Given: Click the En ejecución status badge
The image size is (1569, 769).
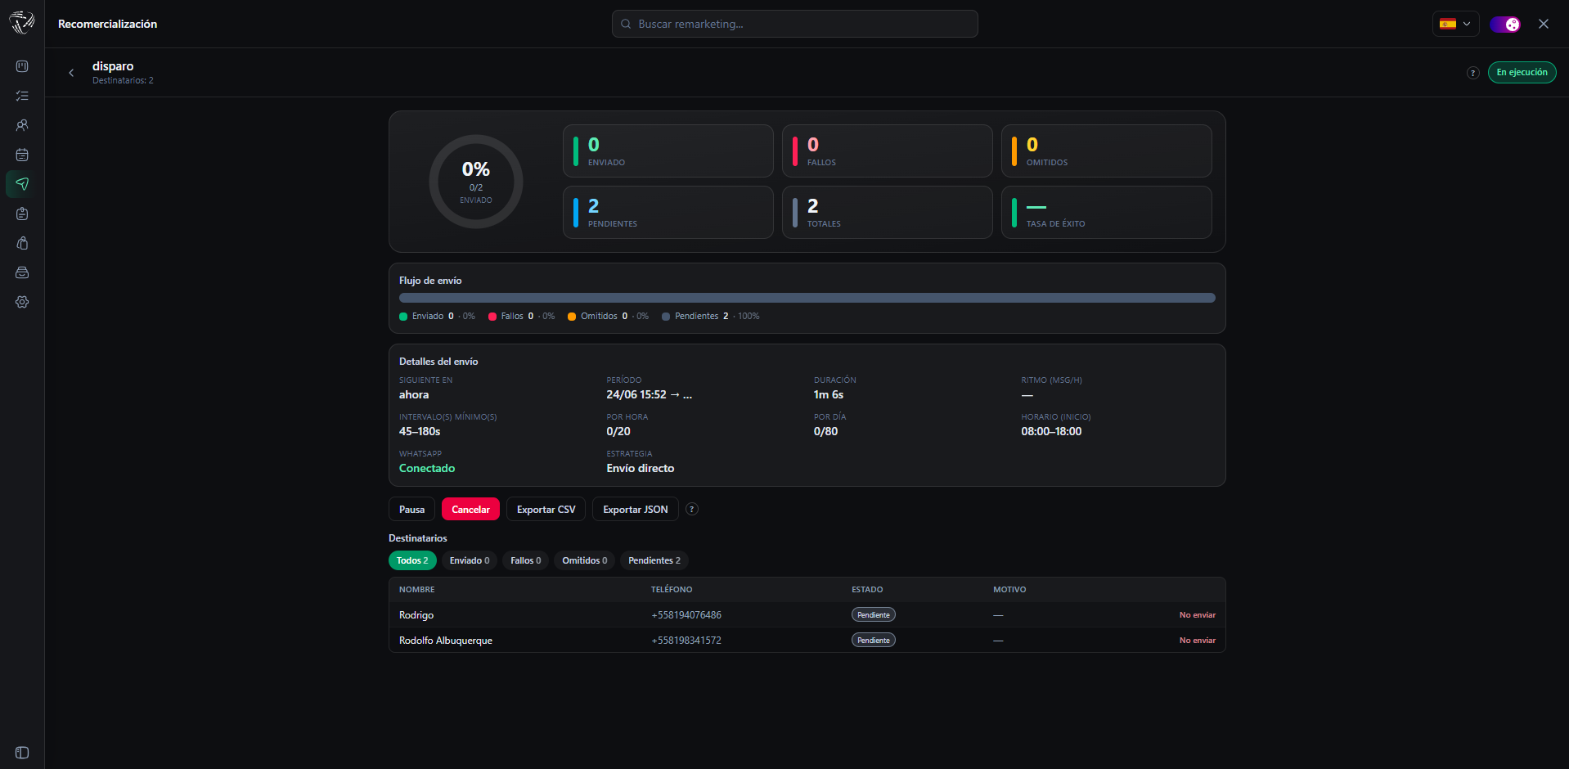Looking at the screenshot, I should 1522,72.
